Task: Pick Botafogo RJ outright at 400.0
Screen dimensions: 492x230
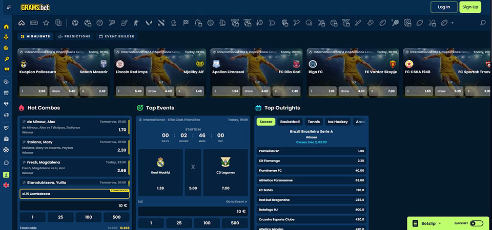Action: coord(311,210)
